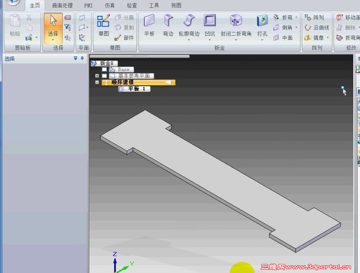Open the 主页 ribbon tab
This screenshot has height=273, width=360.
tap(35, 5)
